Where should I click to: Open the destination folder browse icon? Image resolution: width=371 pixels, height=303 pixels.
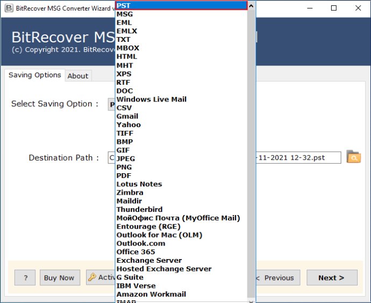[353, 157]
